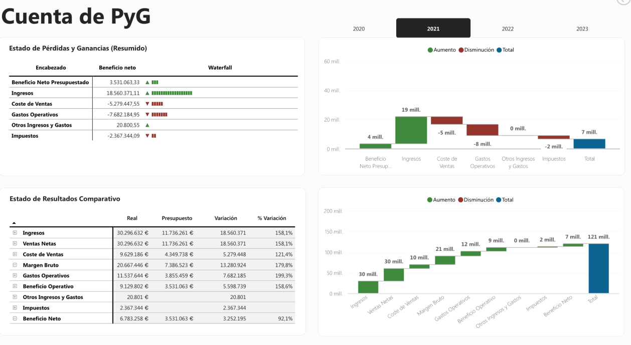Expand the Gastos Operativos row
Screen dimensions: 631x345
point(15,275)
